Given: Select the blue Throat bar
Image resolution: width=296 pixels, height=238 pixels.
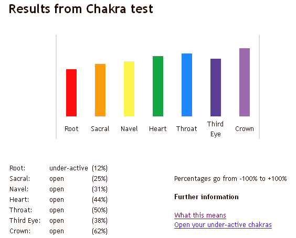Looking at the screenshot, I should coord(187,85).
